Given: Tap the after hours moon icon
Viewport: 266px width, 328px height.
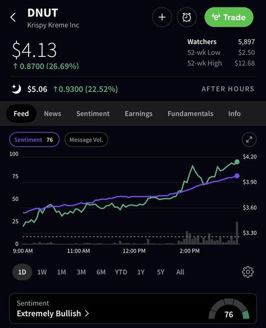Looking at the screenshot, I should (16, 89).
